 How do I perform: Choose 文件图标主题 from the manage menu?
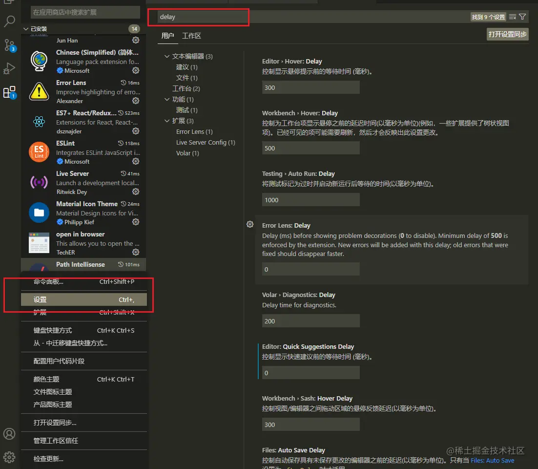(x=83, y=392)
